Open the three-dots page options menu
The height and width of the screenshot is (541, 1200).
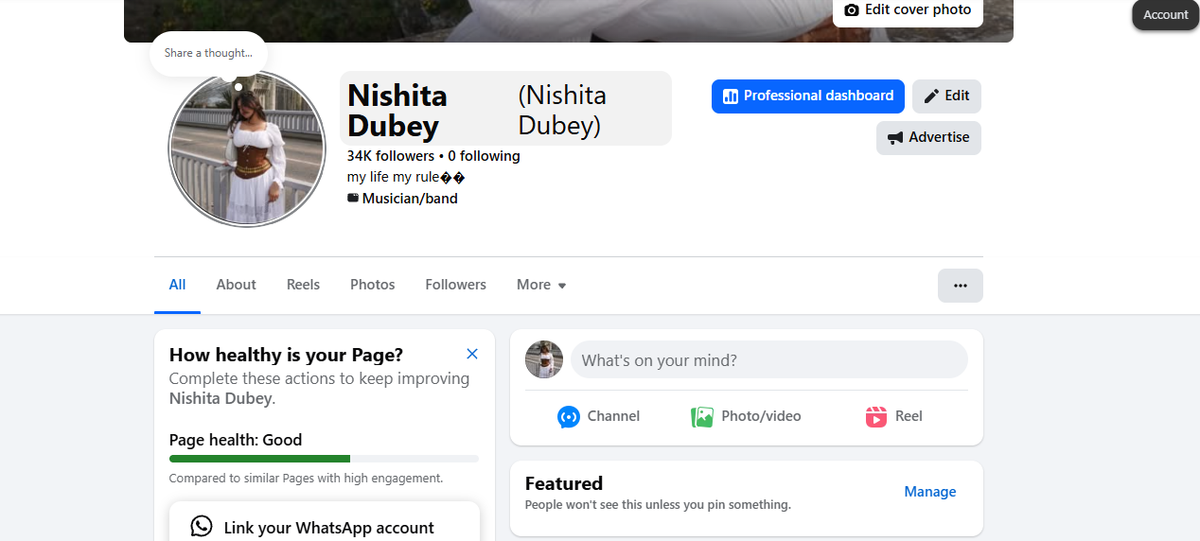click(x=961, y=286)
